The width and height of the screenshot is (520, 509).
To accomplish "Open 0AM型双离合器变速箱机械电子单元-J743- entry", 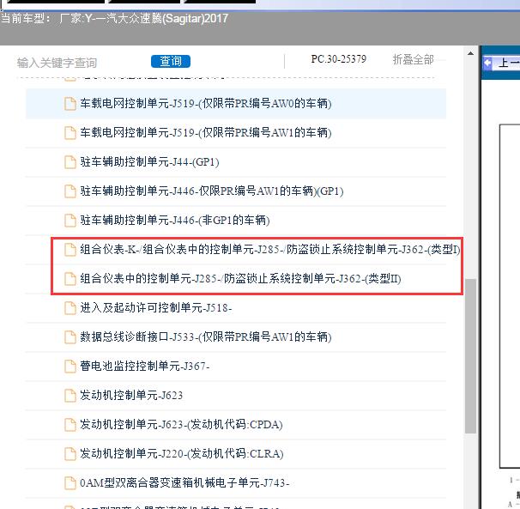I will click(184, 483).
